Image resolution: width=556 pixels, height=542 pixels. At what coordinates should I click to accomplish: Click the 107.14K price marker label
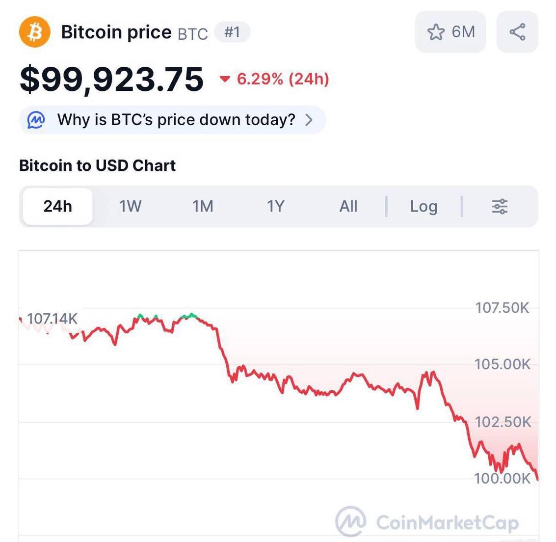pos(52,319)
